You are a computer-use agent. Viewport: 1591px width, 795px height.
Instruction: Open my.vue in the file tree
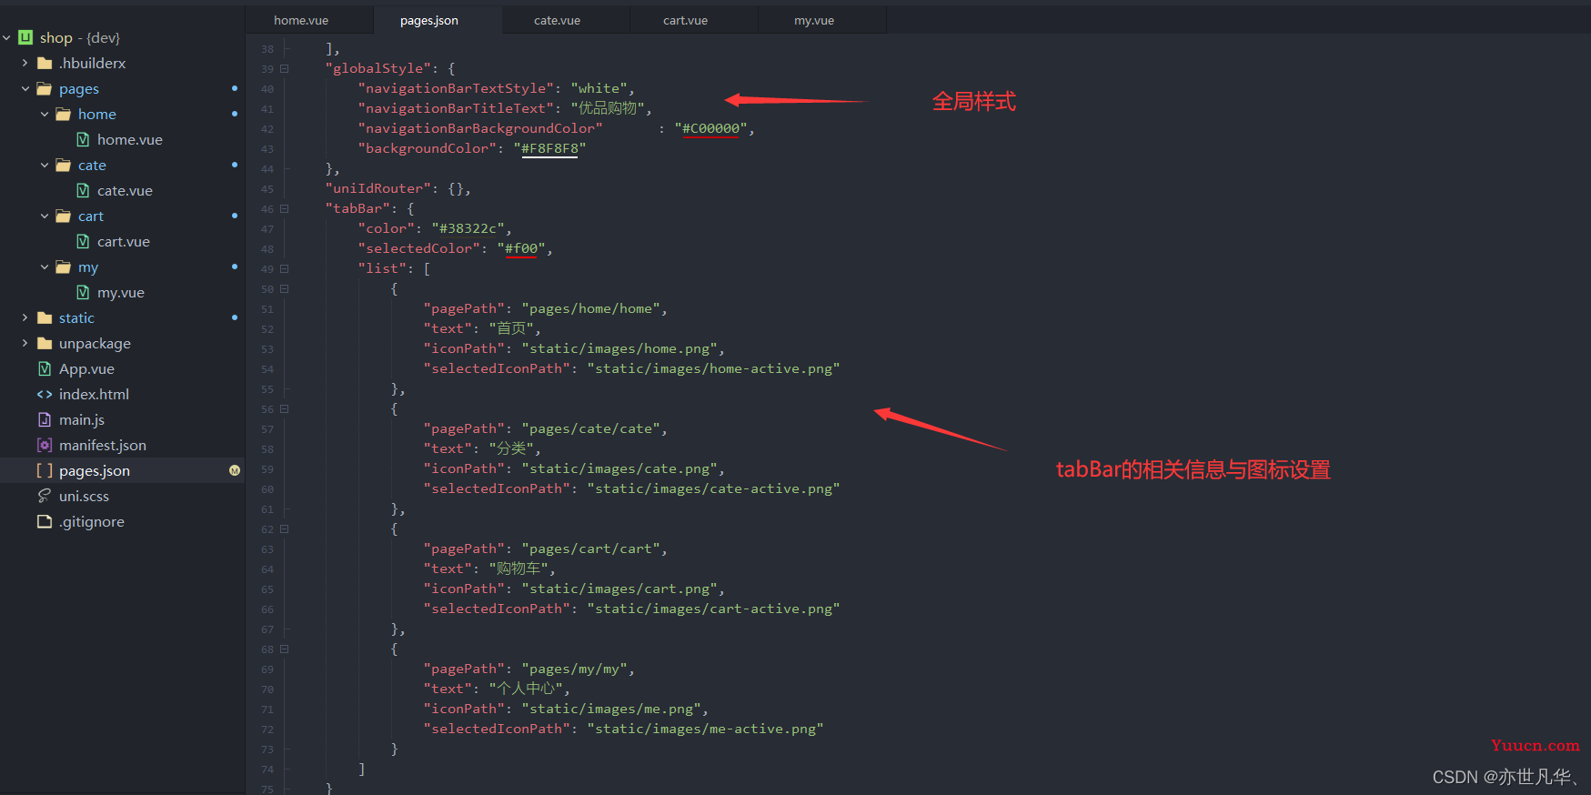pos(121,292)
